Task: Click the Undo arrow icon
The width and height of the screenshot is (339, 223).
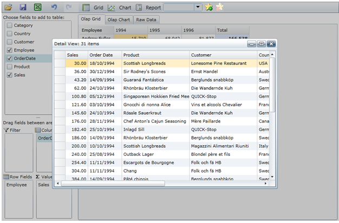Action: (x=53, y=8)
